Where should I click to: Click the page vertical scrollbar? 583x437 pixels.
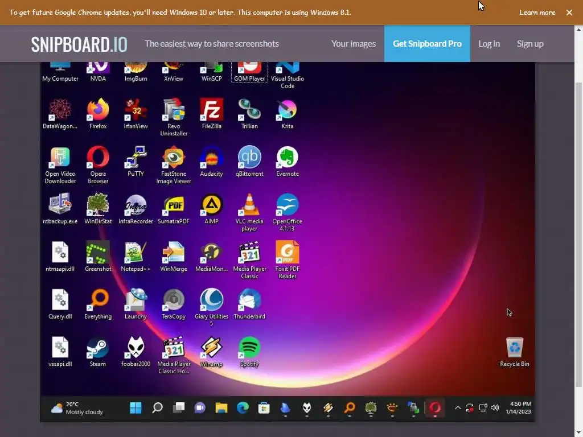coord(578,233)
